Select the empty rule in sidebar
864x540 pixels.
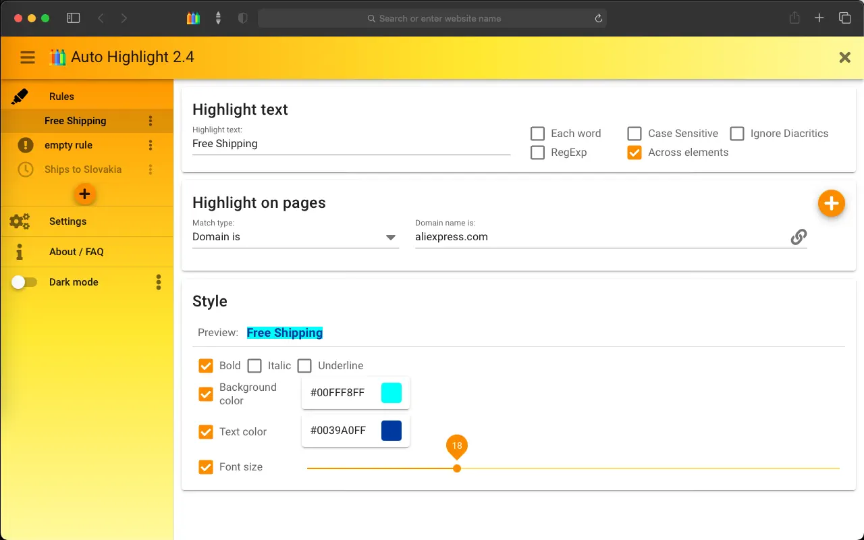[x=68, y=145]
